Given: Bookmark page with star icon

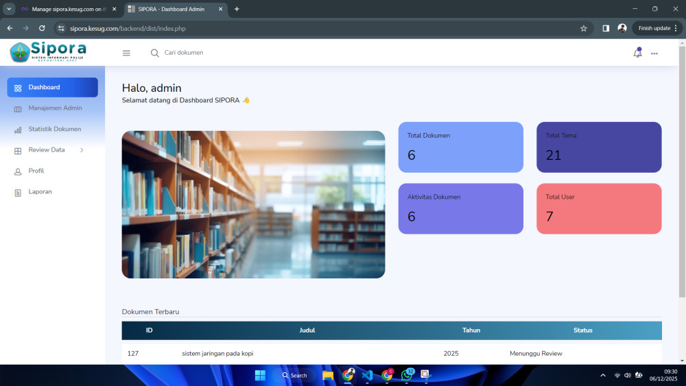Looking at the screenshot, I should tap(584, 28).
